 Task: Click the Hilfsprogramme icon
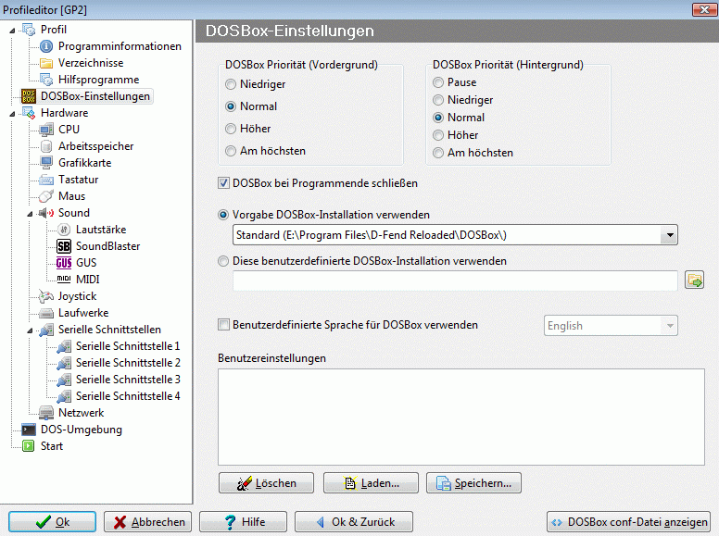(x=46, y=80)
